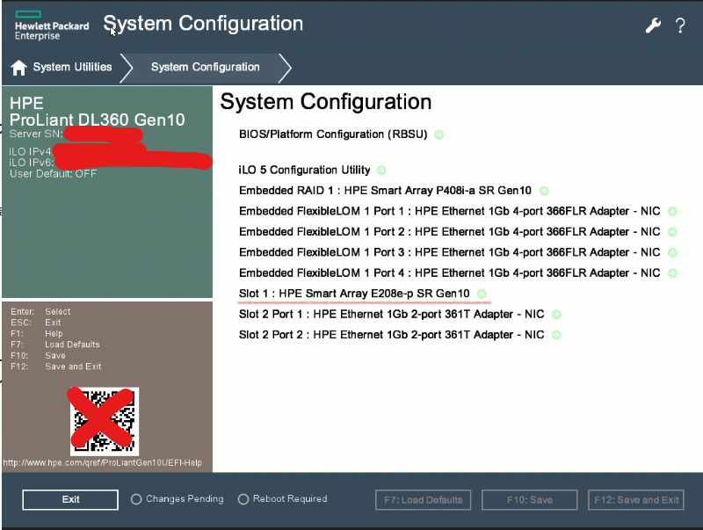Click the 'System Configuration' title in top header
703x530 pixels.
(203, 24)
